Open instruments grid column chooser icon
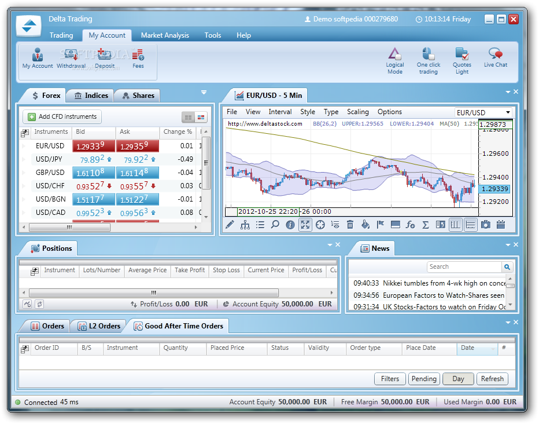Viewport: 539px width, 424px height. [25, 133]
